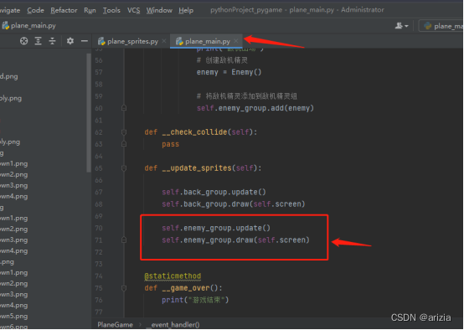
Task: Select the plane_main.py editor tab
Action: pos(204,41)
